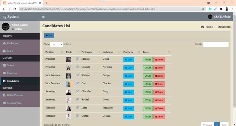Click Gini Chacko's photo thumbnail
The image size is (236, 126).
coord(69,84)
